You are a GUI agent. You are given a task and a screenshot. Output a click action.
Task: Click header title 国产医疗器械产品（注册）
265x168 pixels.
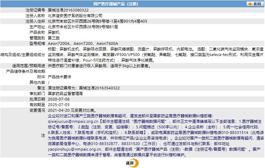pyautogui.click(x=116, y=4)
